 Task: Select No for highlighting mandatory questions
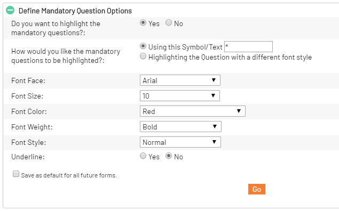[169, 22]
